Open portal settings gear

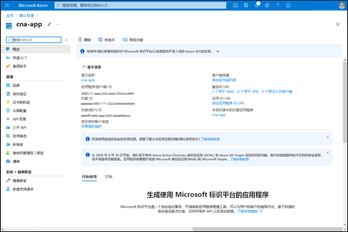[x=267, y=5]
